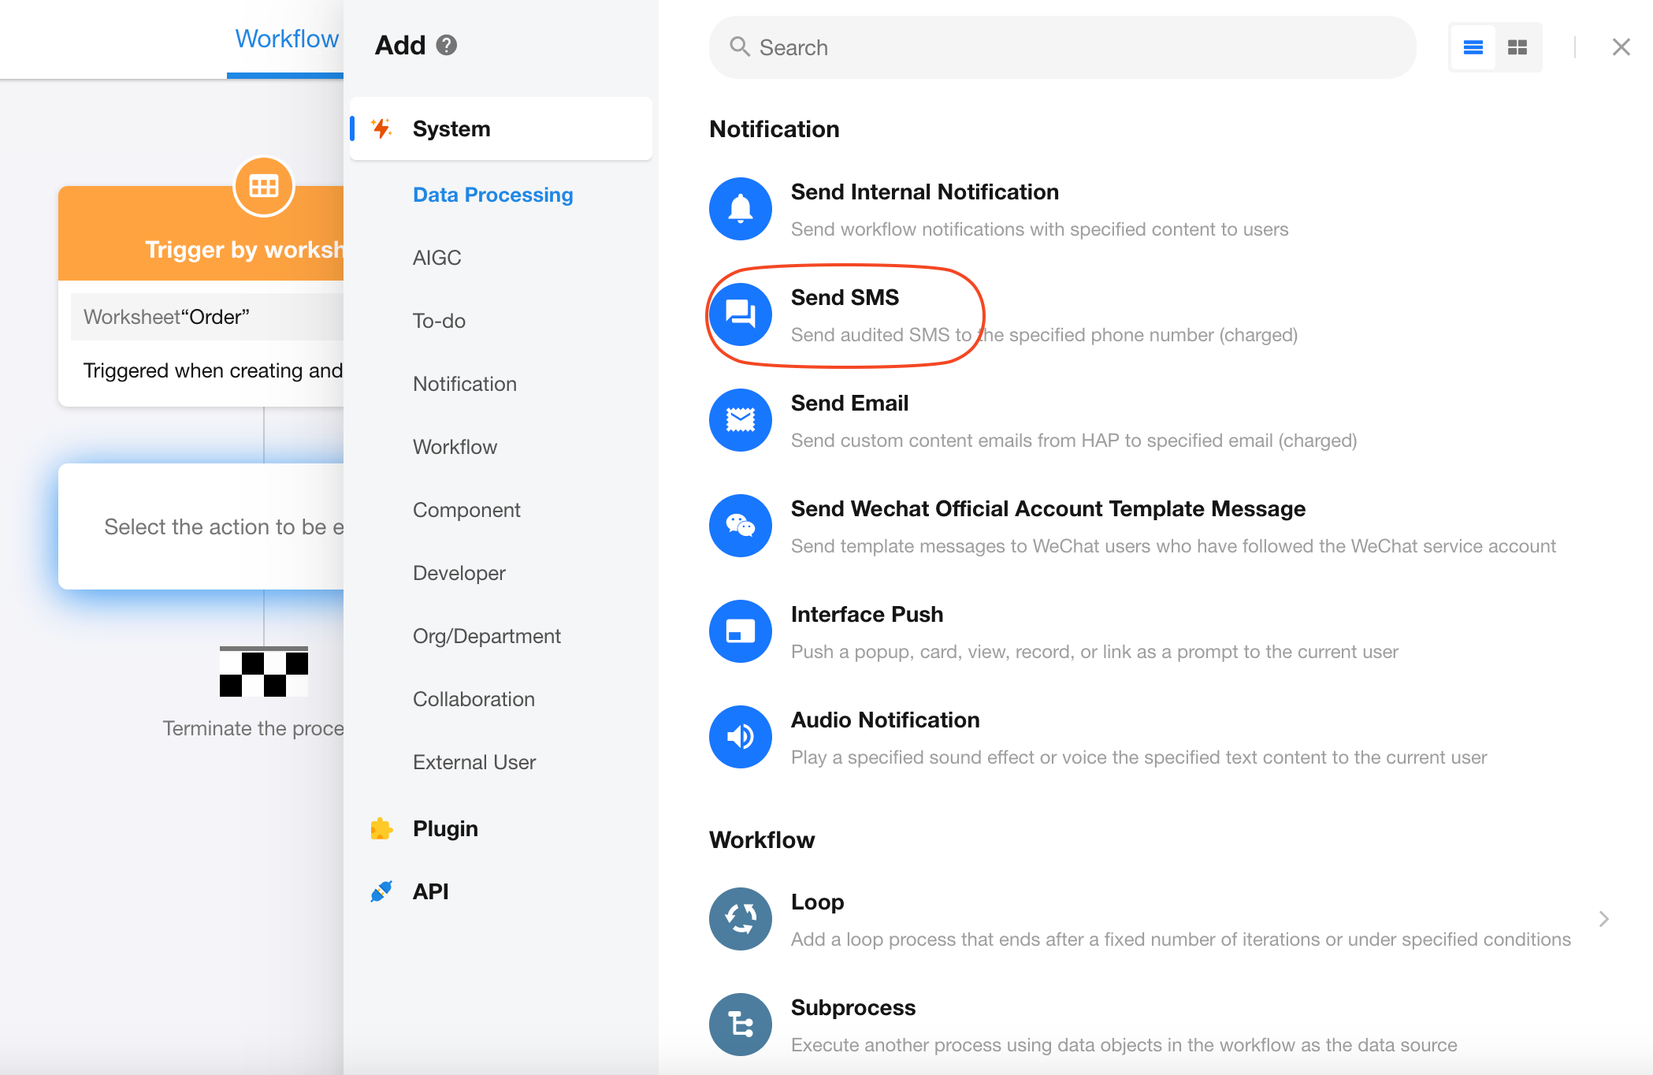Expand the Loop options chevron
Viewport: 1653px width, 1075px height.
pos(1603,919)
